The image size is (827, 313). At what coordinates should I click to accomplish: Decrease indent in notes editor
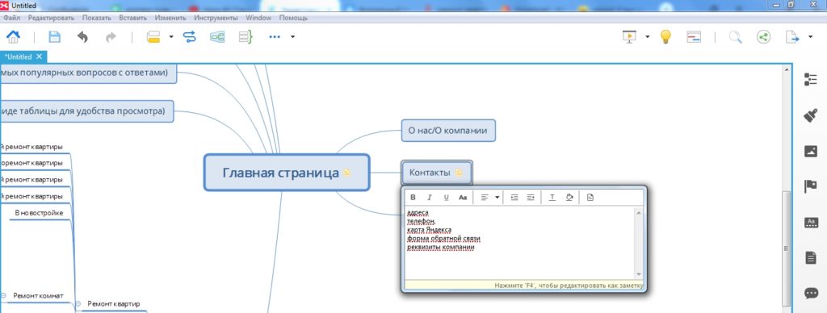(531, 197)
